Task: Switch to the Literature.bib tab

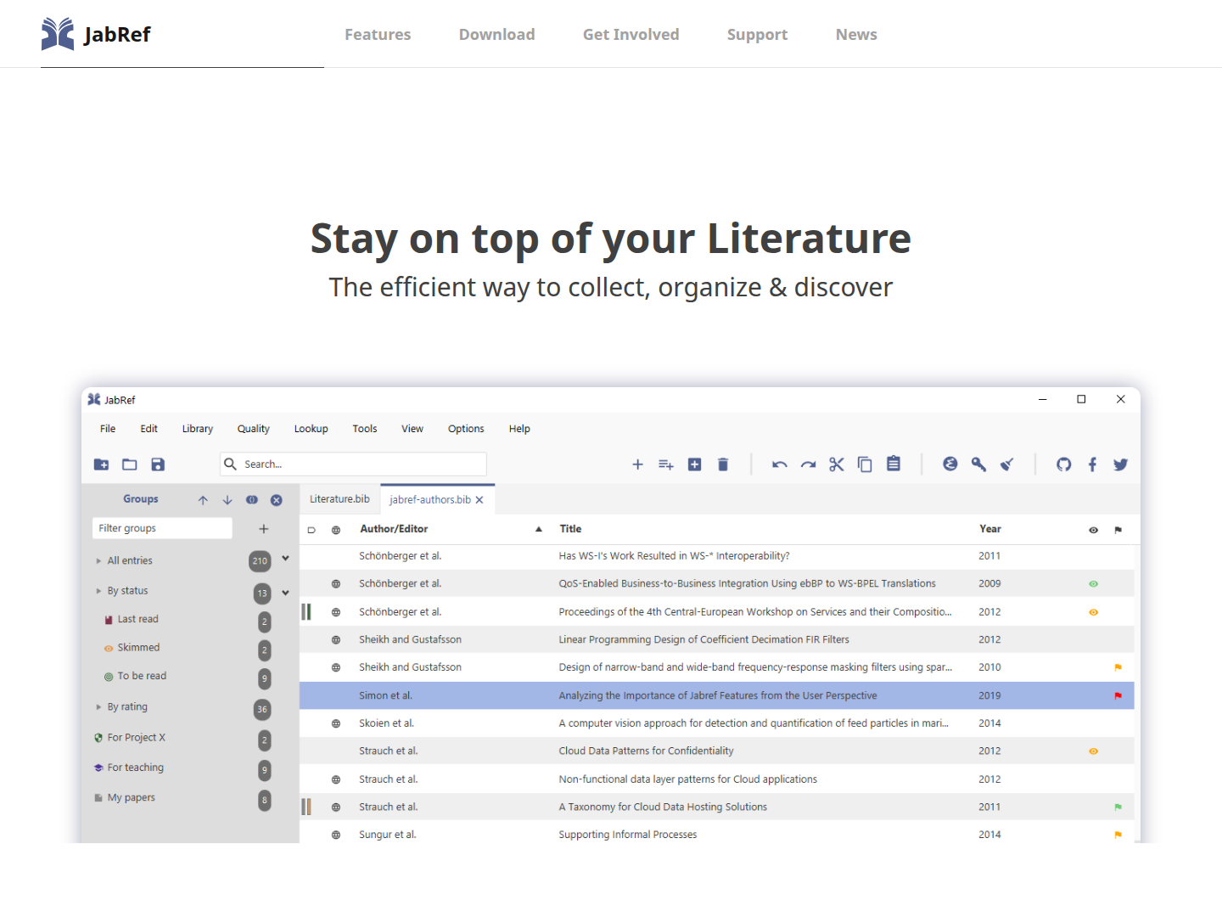Action: [x=339, y=499]
